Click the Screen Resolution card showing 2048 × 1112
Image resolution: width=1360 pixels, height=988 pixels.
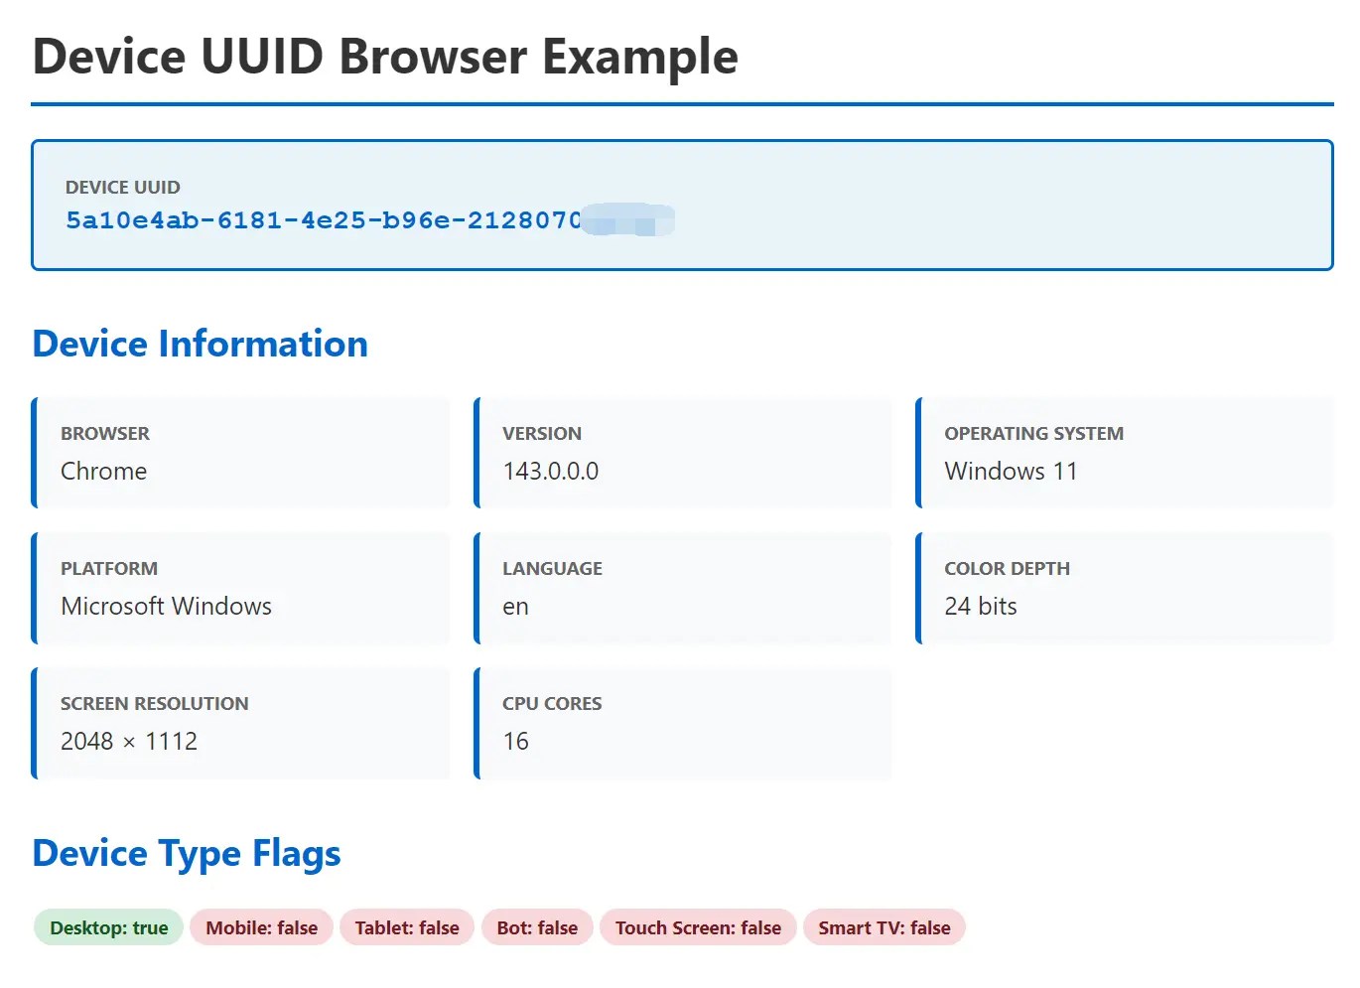[240, 723]
